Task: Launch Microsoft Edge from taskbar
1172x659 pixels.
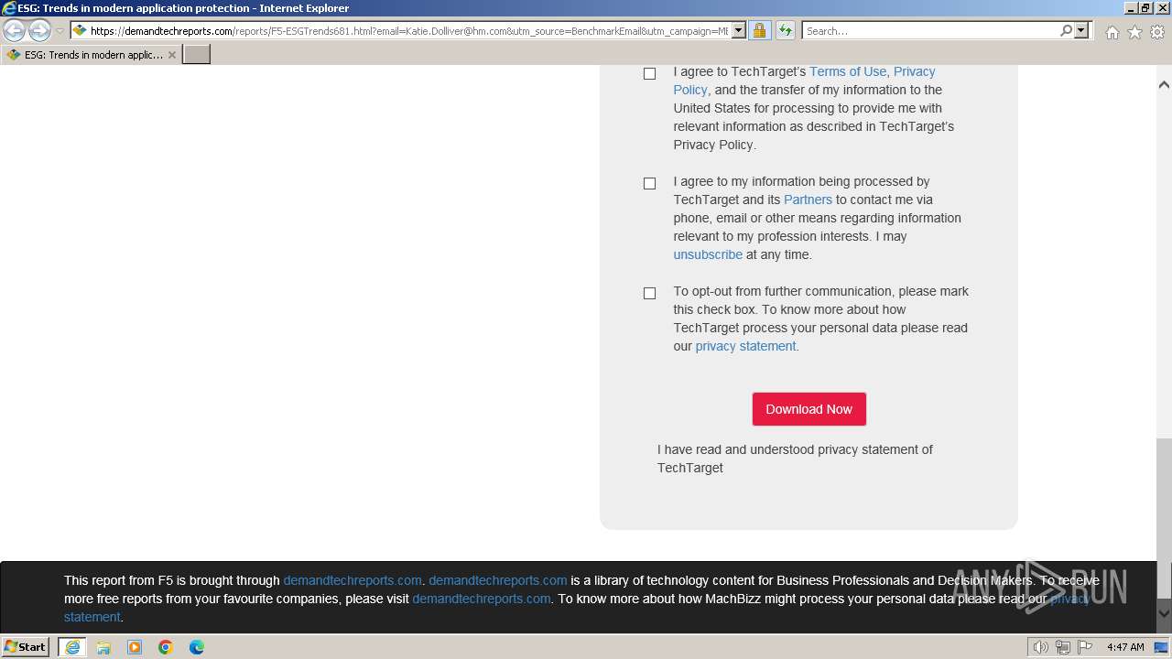Action: pyautogui.click(x=197, y=647)
